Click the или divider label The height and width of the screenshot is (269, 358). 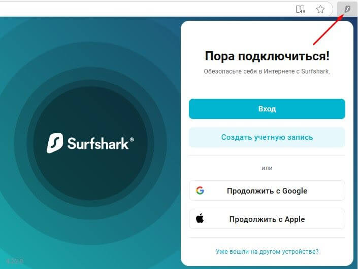point(267,168)
